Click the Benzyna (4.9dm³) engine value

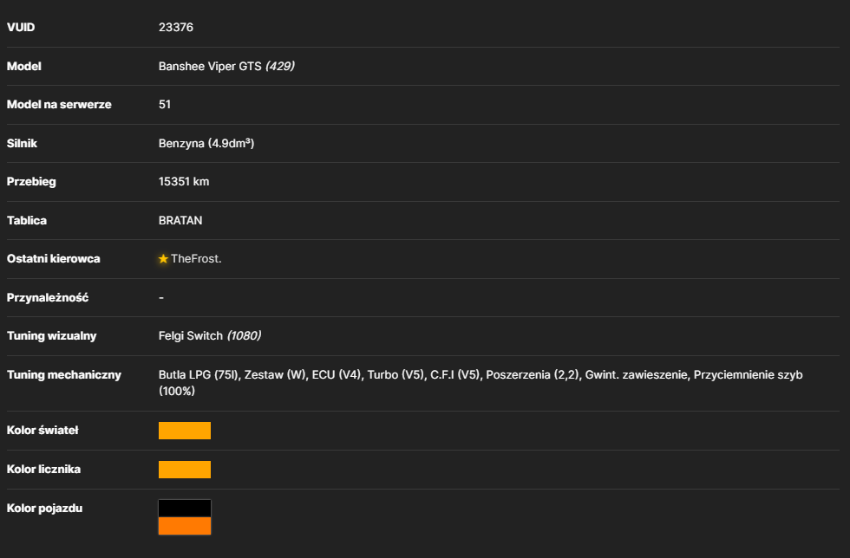[206, 143]
